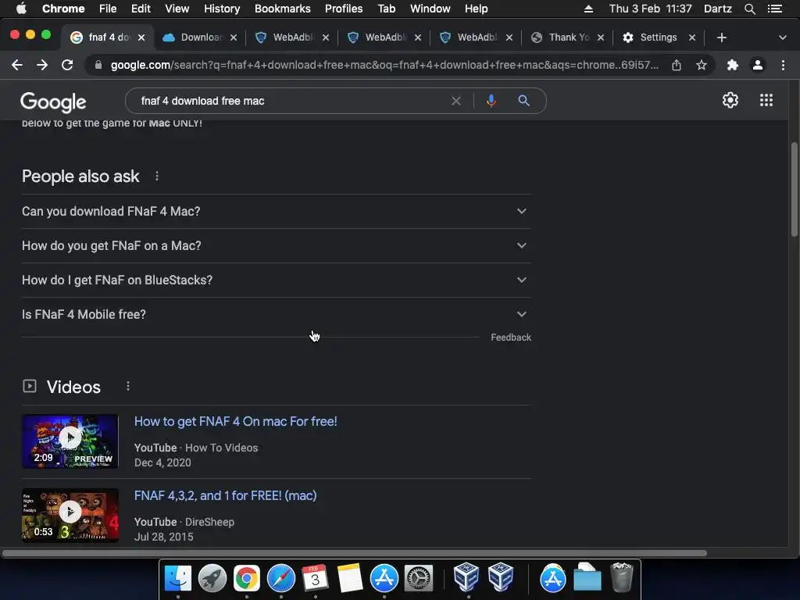
Task: Go back to the previous page
Action: (x=17, y=65)
